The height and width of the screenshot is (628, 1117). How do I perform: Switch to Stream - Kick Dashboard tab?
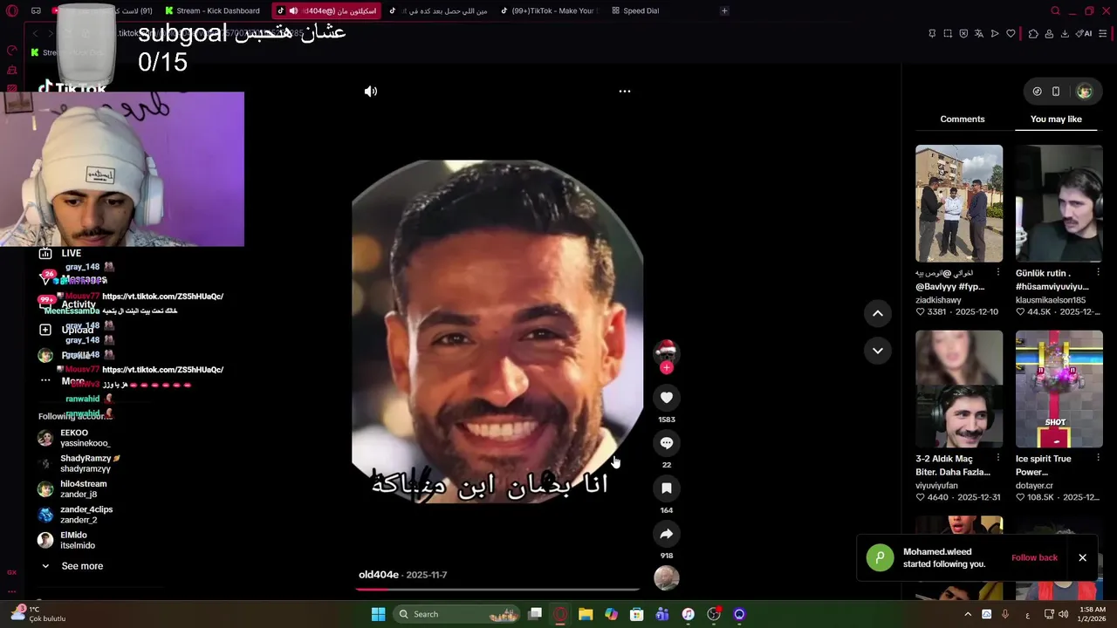[x=212, y=10]
